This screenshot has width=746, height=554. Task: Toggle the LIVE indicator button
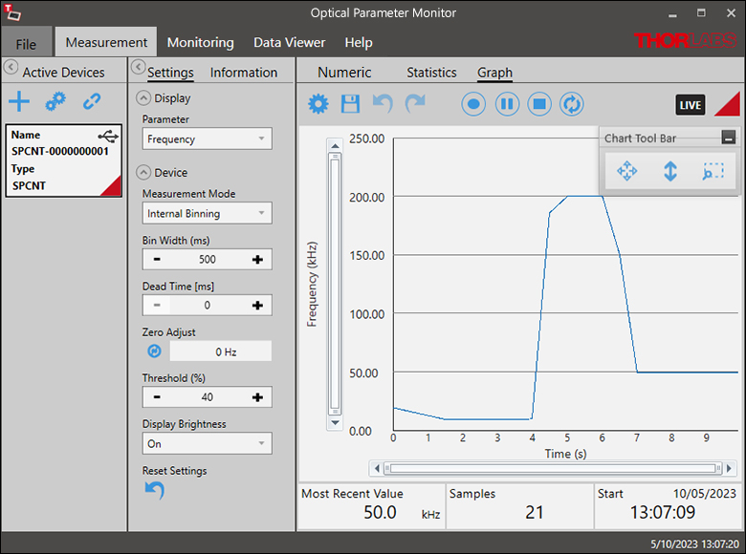[x=690, y=105]
